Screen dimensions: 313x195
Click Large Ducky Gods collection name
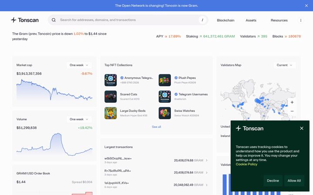133,110
